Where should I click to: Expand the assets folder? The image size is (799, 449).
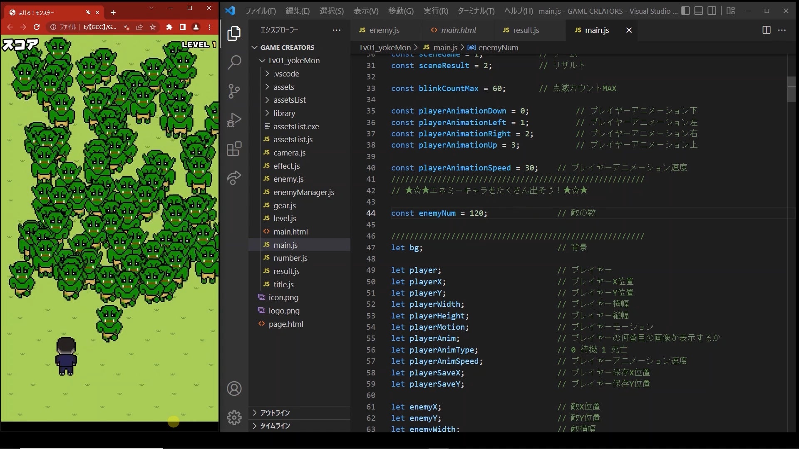283,87
